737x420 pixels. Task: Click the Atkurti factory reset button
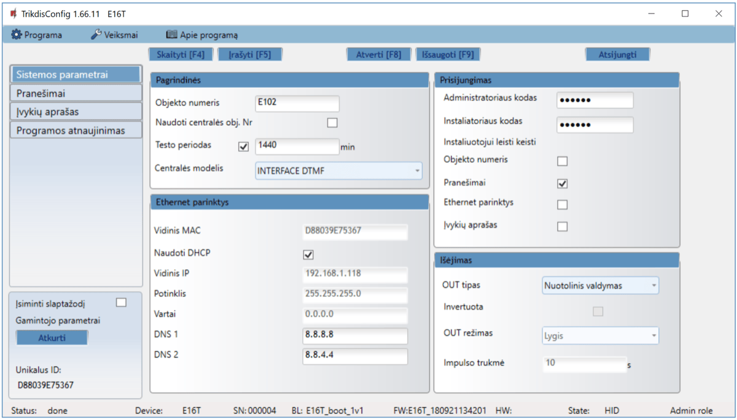[x=52, y=338]
